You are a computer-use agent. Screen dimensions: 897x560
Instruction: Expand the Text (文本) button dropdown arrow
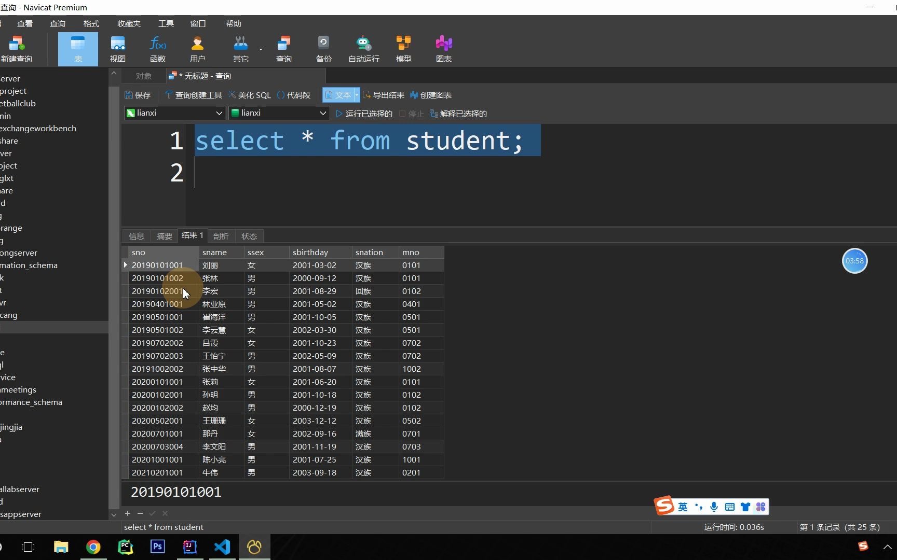(357, 95)
